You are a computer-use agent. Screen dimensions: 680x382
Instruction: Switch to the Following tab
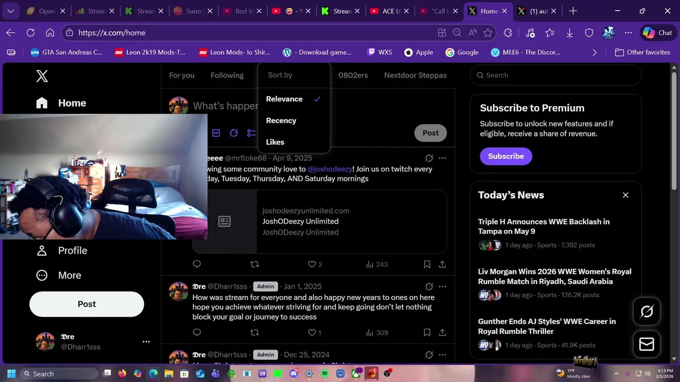point(227,75)
